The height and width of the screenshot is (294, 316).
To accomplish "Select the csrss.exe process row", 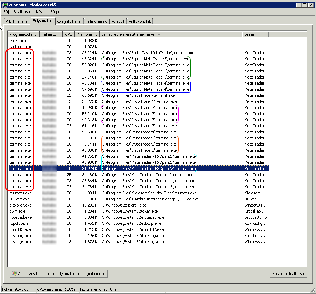I will click(139, 41).
